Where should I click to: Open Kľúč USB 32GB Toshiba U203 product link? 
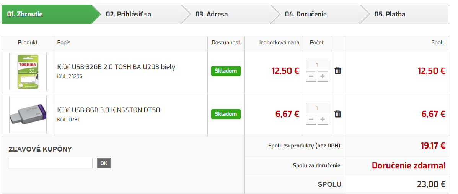pos(116,67)
